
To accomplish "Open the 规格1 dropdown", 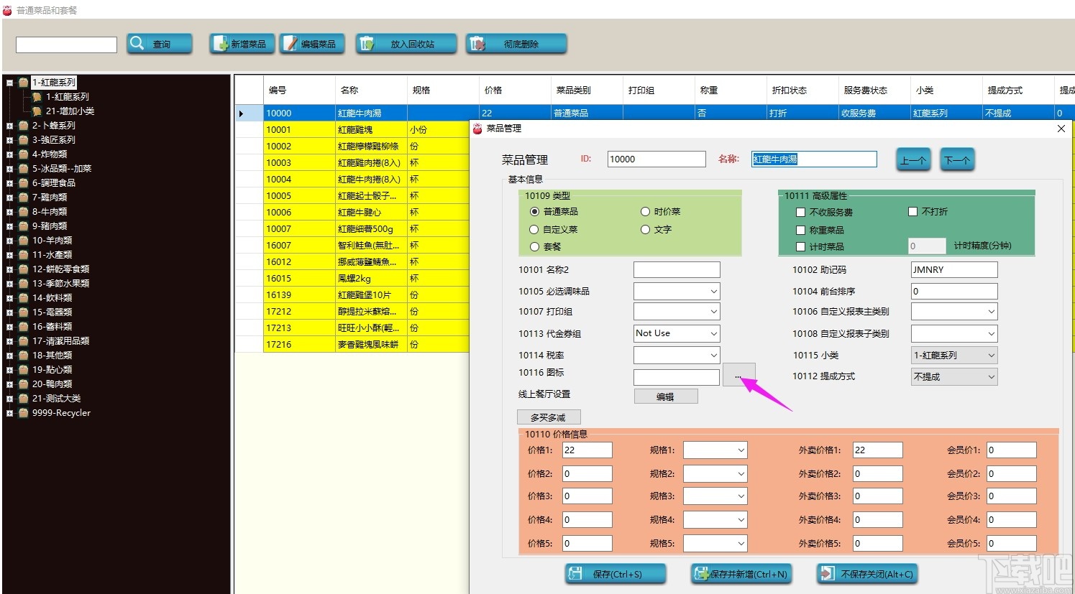I will [x=715, y=450].
